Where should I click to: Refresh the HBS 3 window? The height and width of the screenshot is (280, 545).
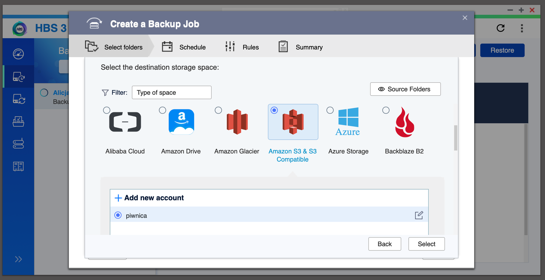(501, 28)
